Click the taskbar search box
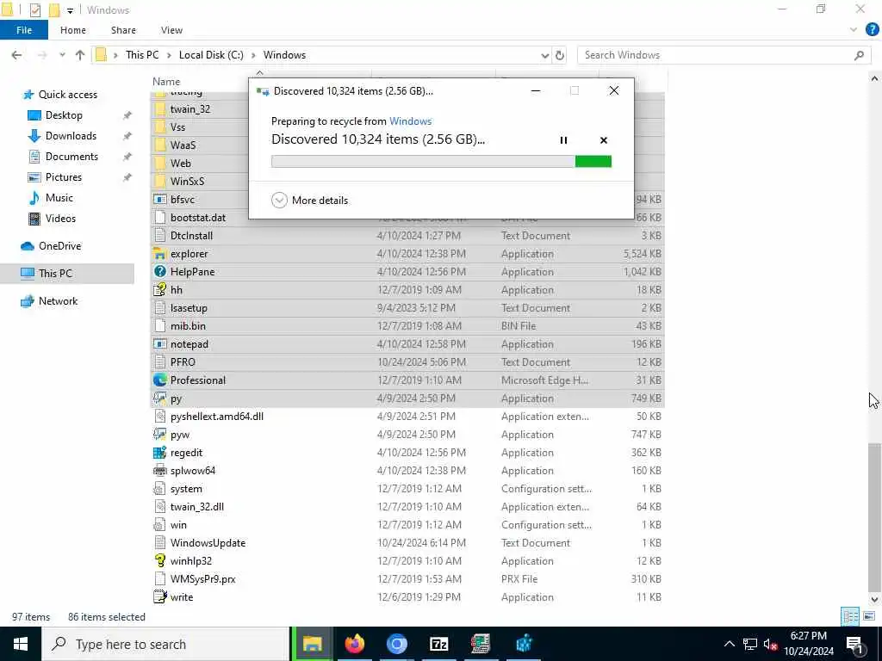 coord(166,644)
